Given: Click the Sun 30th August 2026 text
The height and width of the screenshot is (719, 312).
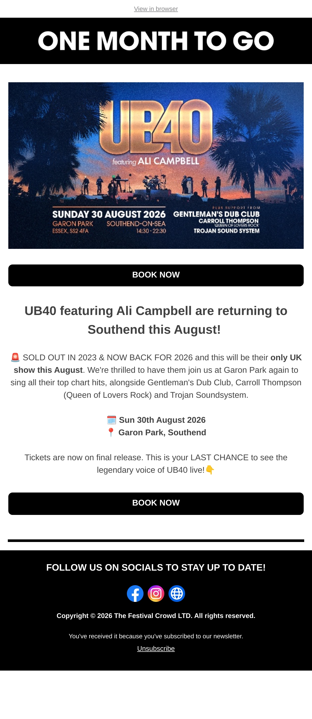Looking at the screenshot, I should coord(162,420).
